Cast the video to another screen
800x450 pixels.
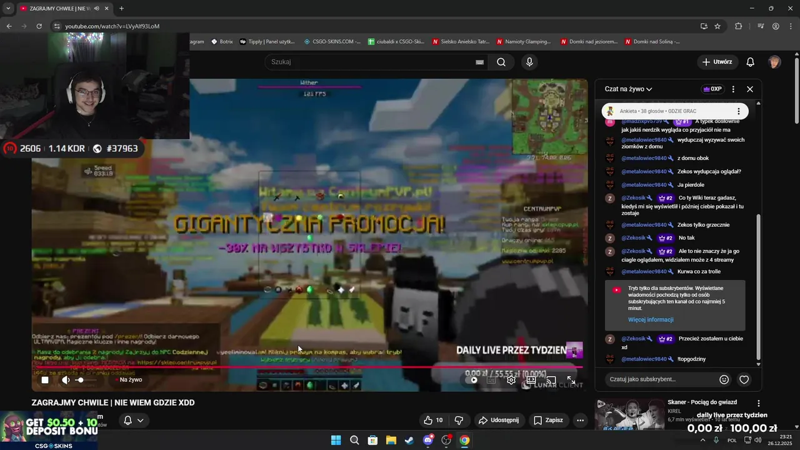[551, 379]
